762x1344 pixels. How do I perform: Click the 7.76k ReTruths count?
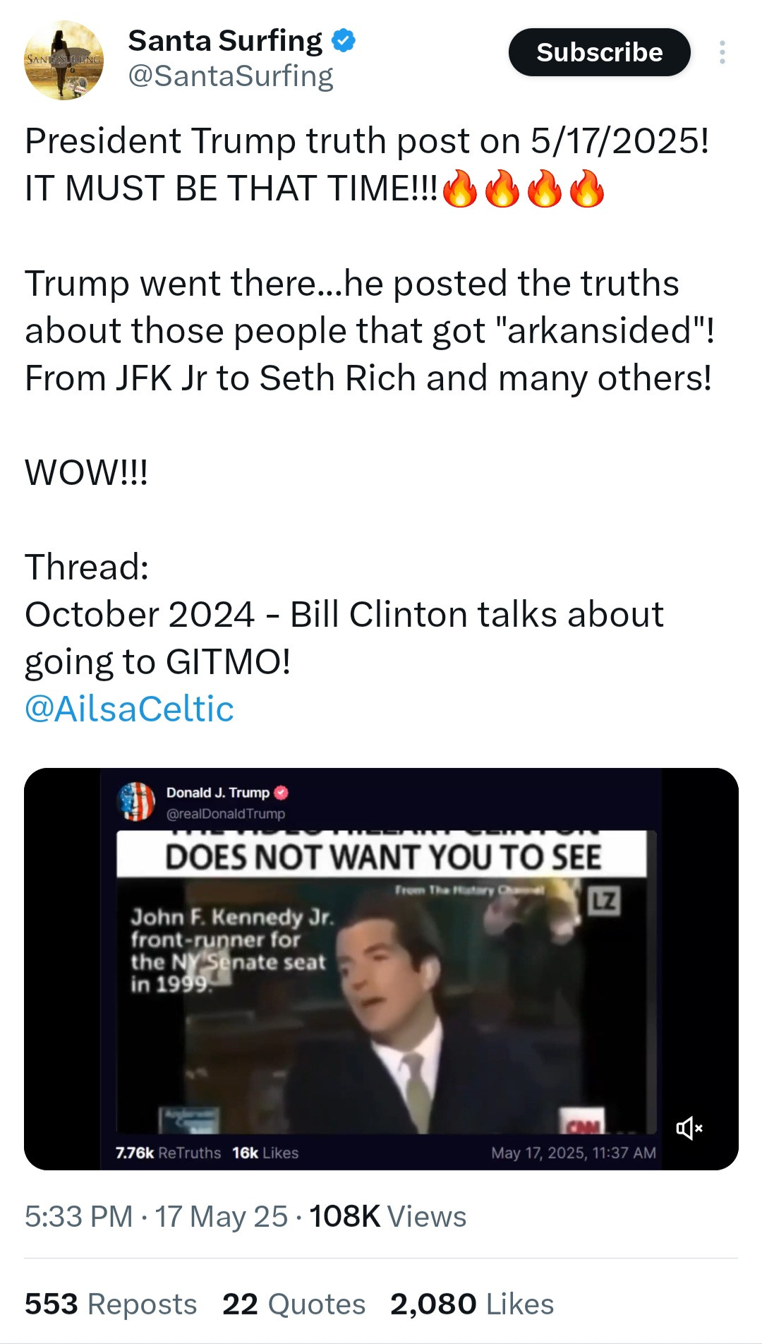(168, 1153)
